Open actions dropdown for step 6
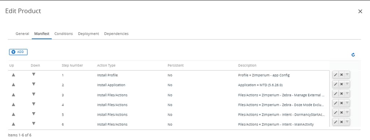 tap(347, 122)
